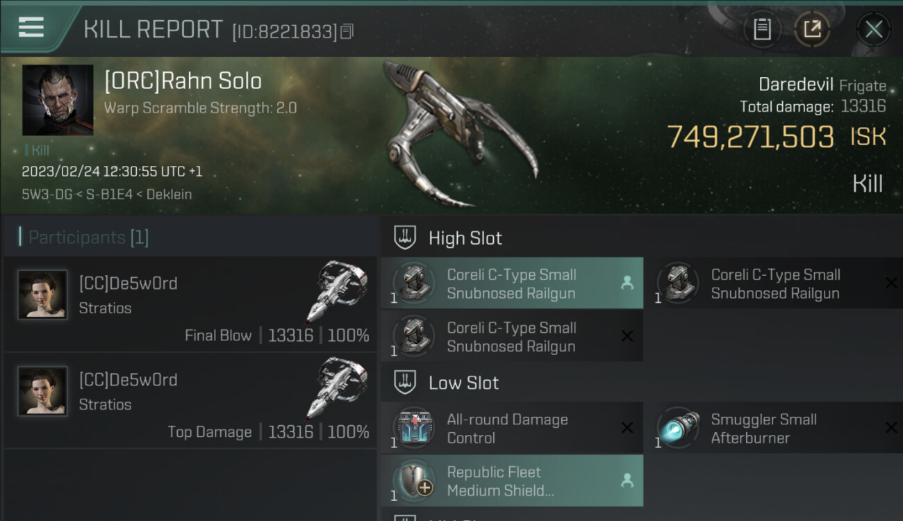Open the kill report clipboard icon

(x=762, y=29)
